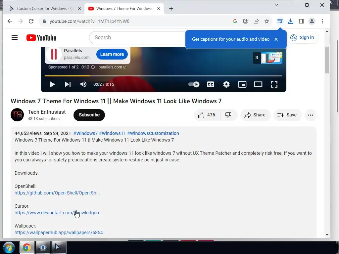Click the address bar URL
The height and width of the screenshot is (254, 339).
pyautogui.click(x=89, y=21)
